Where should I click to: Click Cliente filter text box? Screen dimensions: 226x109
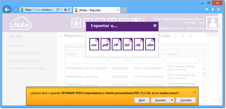(86, 61)
